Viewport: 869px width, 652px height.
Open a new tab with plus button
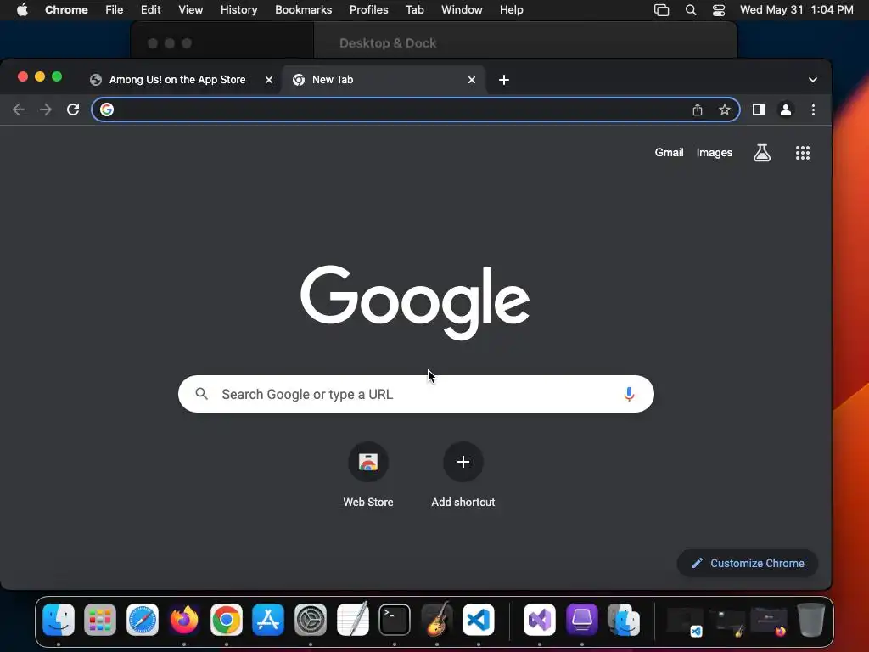[504, 80]
